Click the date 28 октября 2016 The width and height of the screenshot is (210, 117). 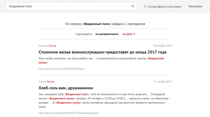click(x=162, y=46)
